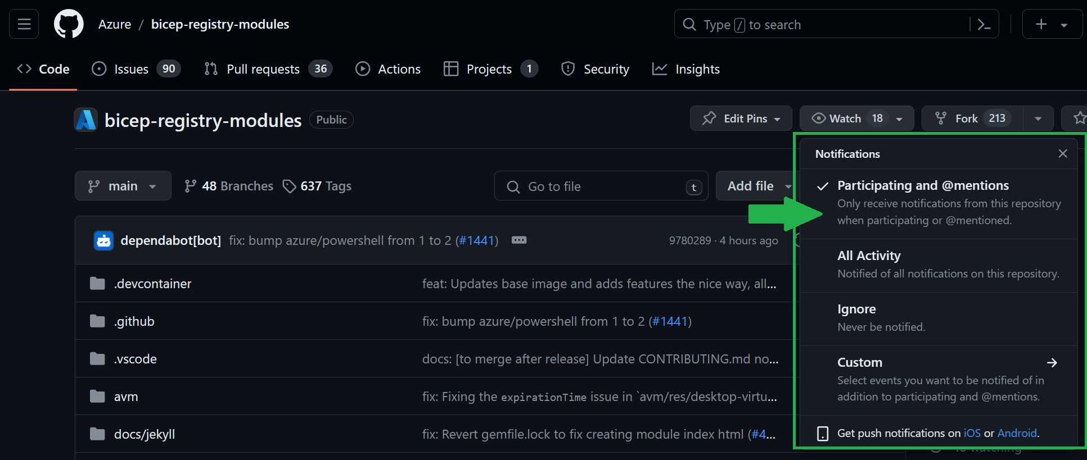Open the Issues tab
Screen dimensions: 1087x460
[x=136, y=69]
